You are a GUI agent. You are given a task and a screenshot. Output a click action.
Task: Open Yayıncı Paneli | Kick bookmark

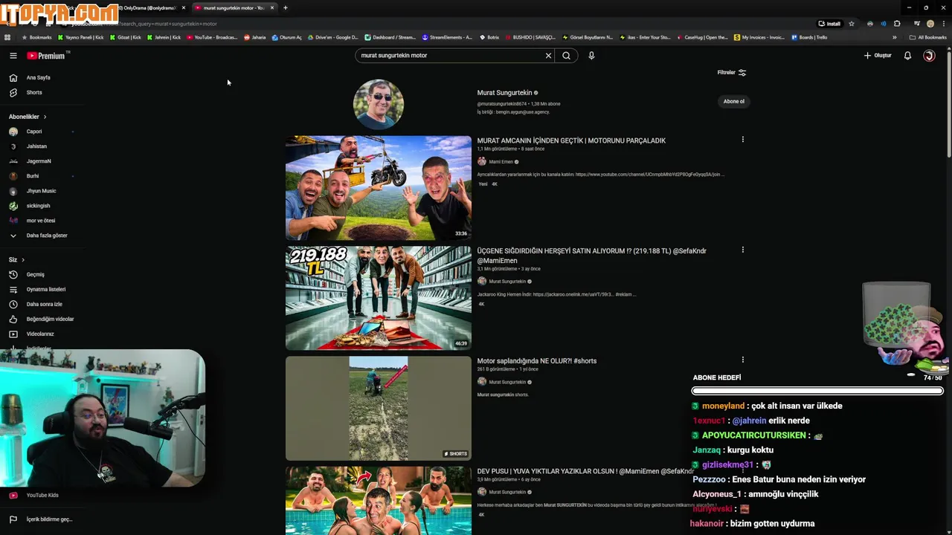81,37
